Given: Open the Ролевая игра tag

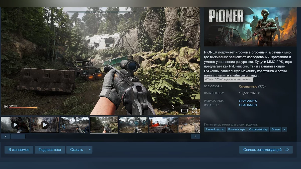Looking at the screenshot, I should tap(237, 129).
